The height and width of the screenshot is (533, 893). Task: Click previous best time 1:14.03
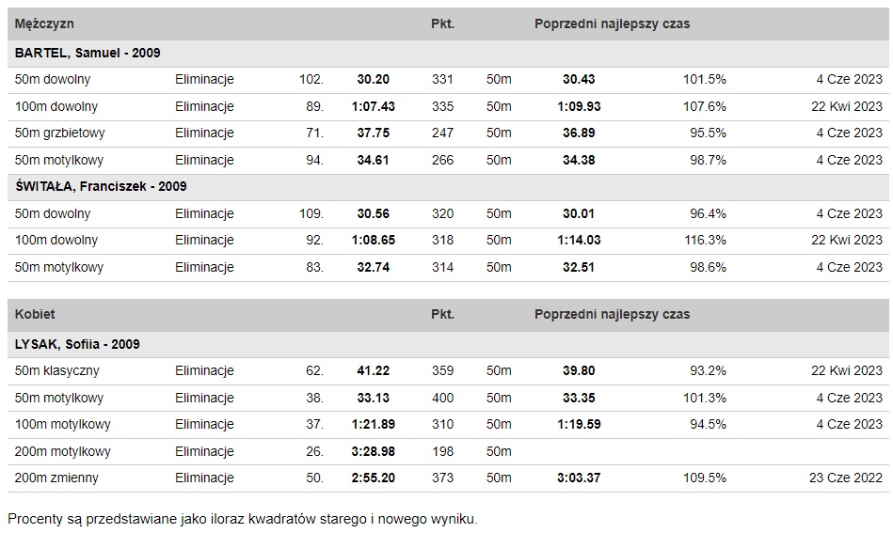tap(578, 241)
